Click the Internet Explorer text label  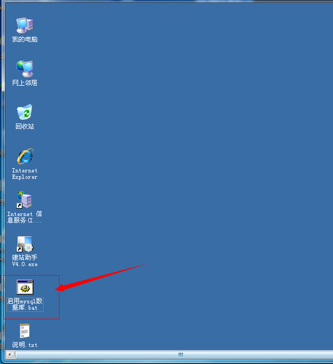(24, 173)
